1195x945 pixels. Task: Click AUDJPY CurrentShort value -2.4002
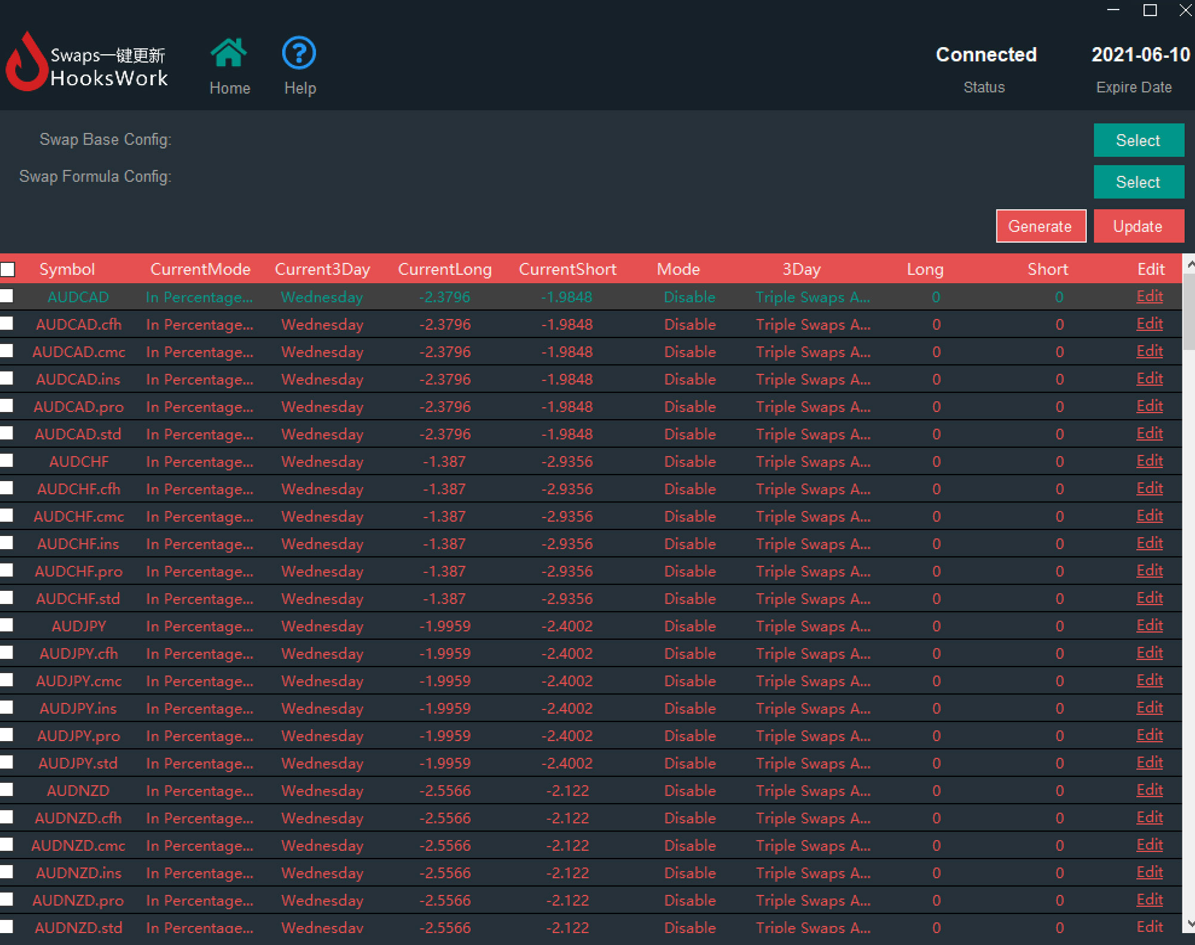(567, 626)
